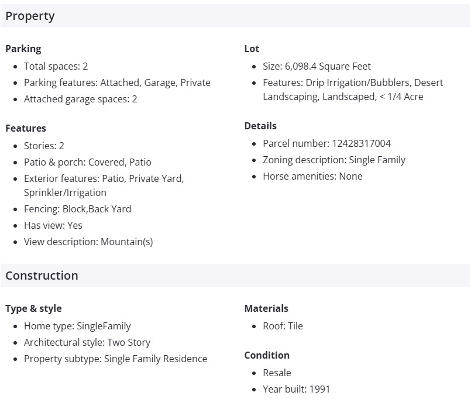Click the Roof: Tile item
Image resolution: width=471 pixels, height=399 pixels.
pyautogui.click(x=283, y=326)
